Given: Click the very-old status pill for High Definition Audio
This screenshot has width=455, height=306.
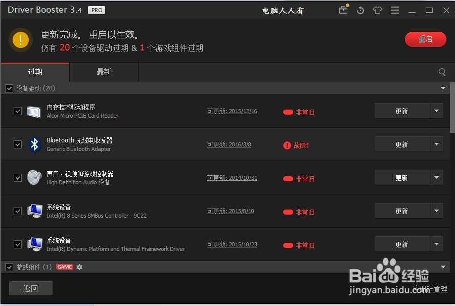Looking at the screenshot, I should point(288,179).
